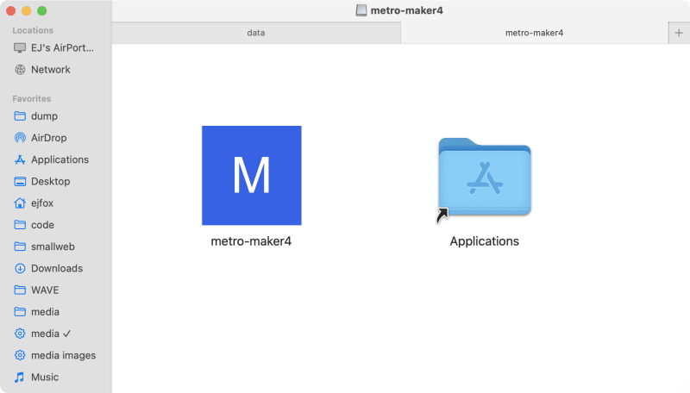Click the Downloads arrow icon in sidebar
Image resolution: width=690 pixels, height=393 pixels.
click(20, 268)
